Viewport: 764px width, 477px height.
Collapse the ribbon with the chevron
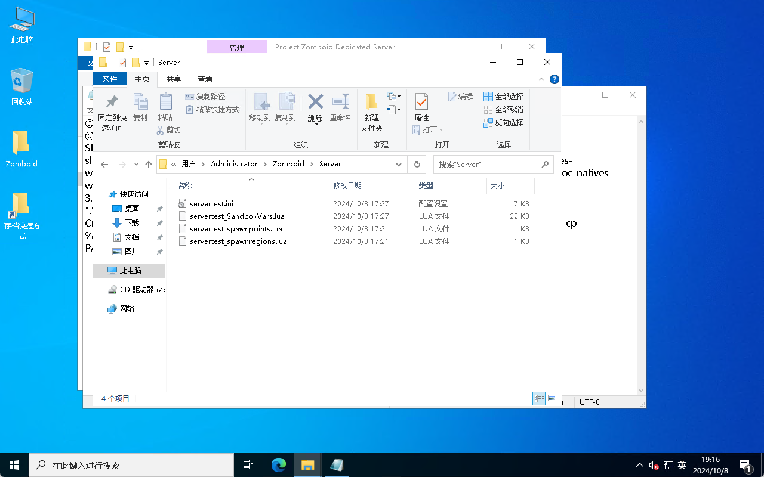click(x=541, y=79)
